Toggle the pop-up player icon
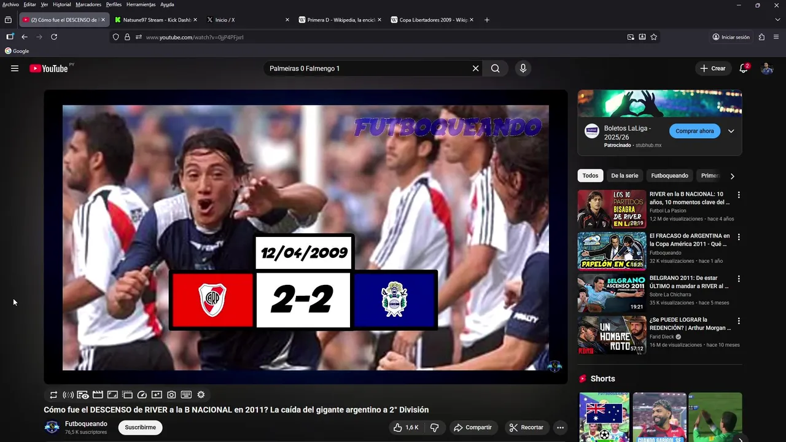This screenshot has width=786, height=442. [x=127, y=395]
